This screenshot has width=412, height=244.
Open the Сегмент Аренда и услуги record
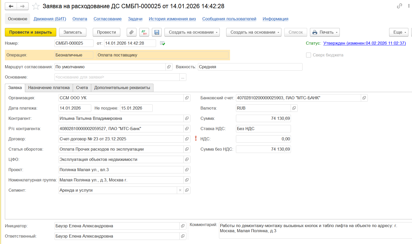[x=187, y=190]
